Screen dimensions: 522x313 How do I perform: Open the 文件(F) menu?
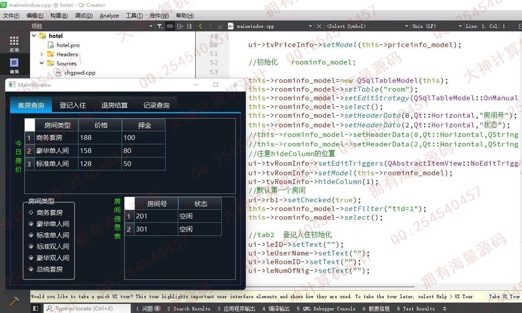coord(11,16)
